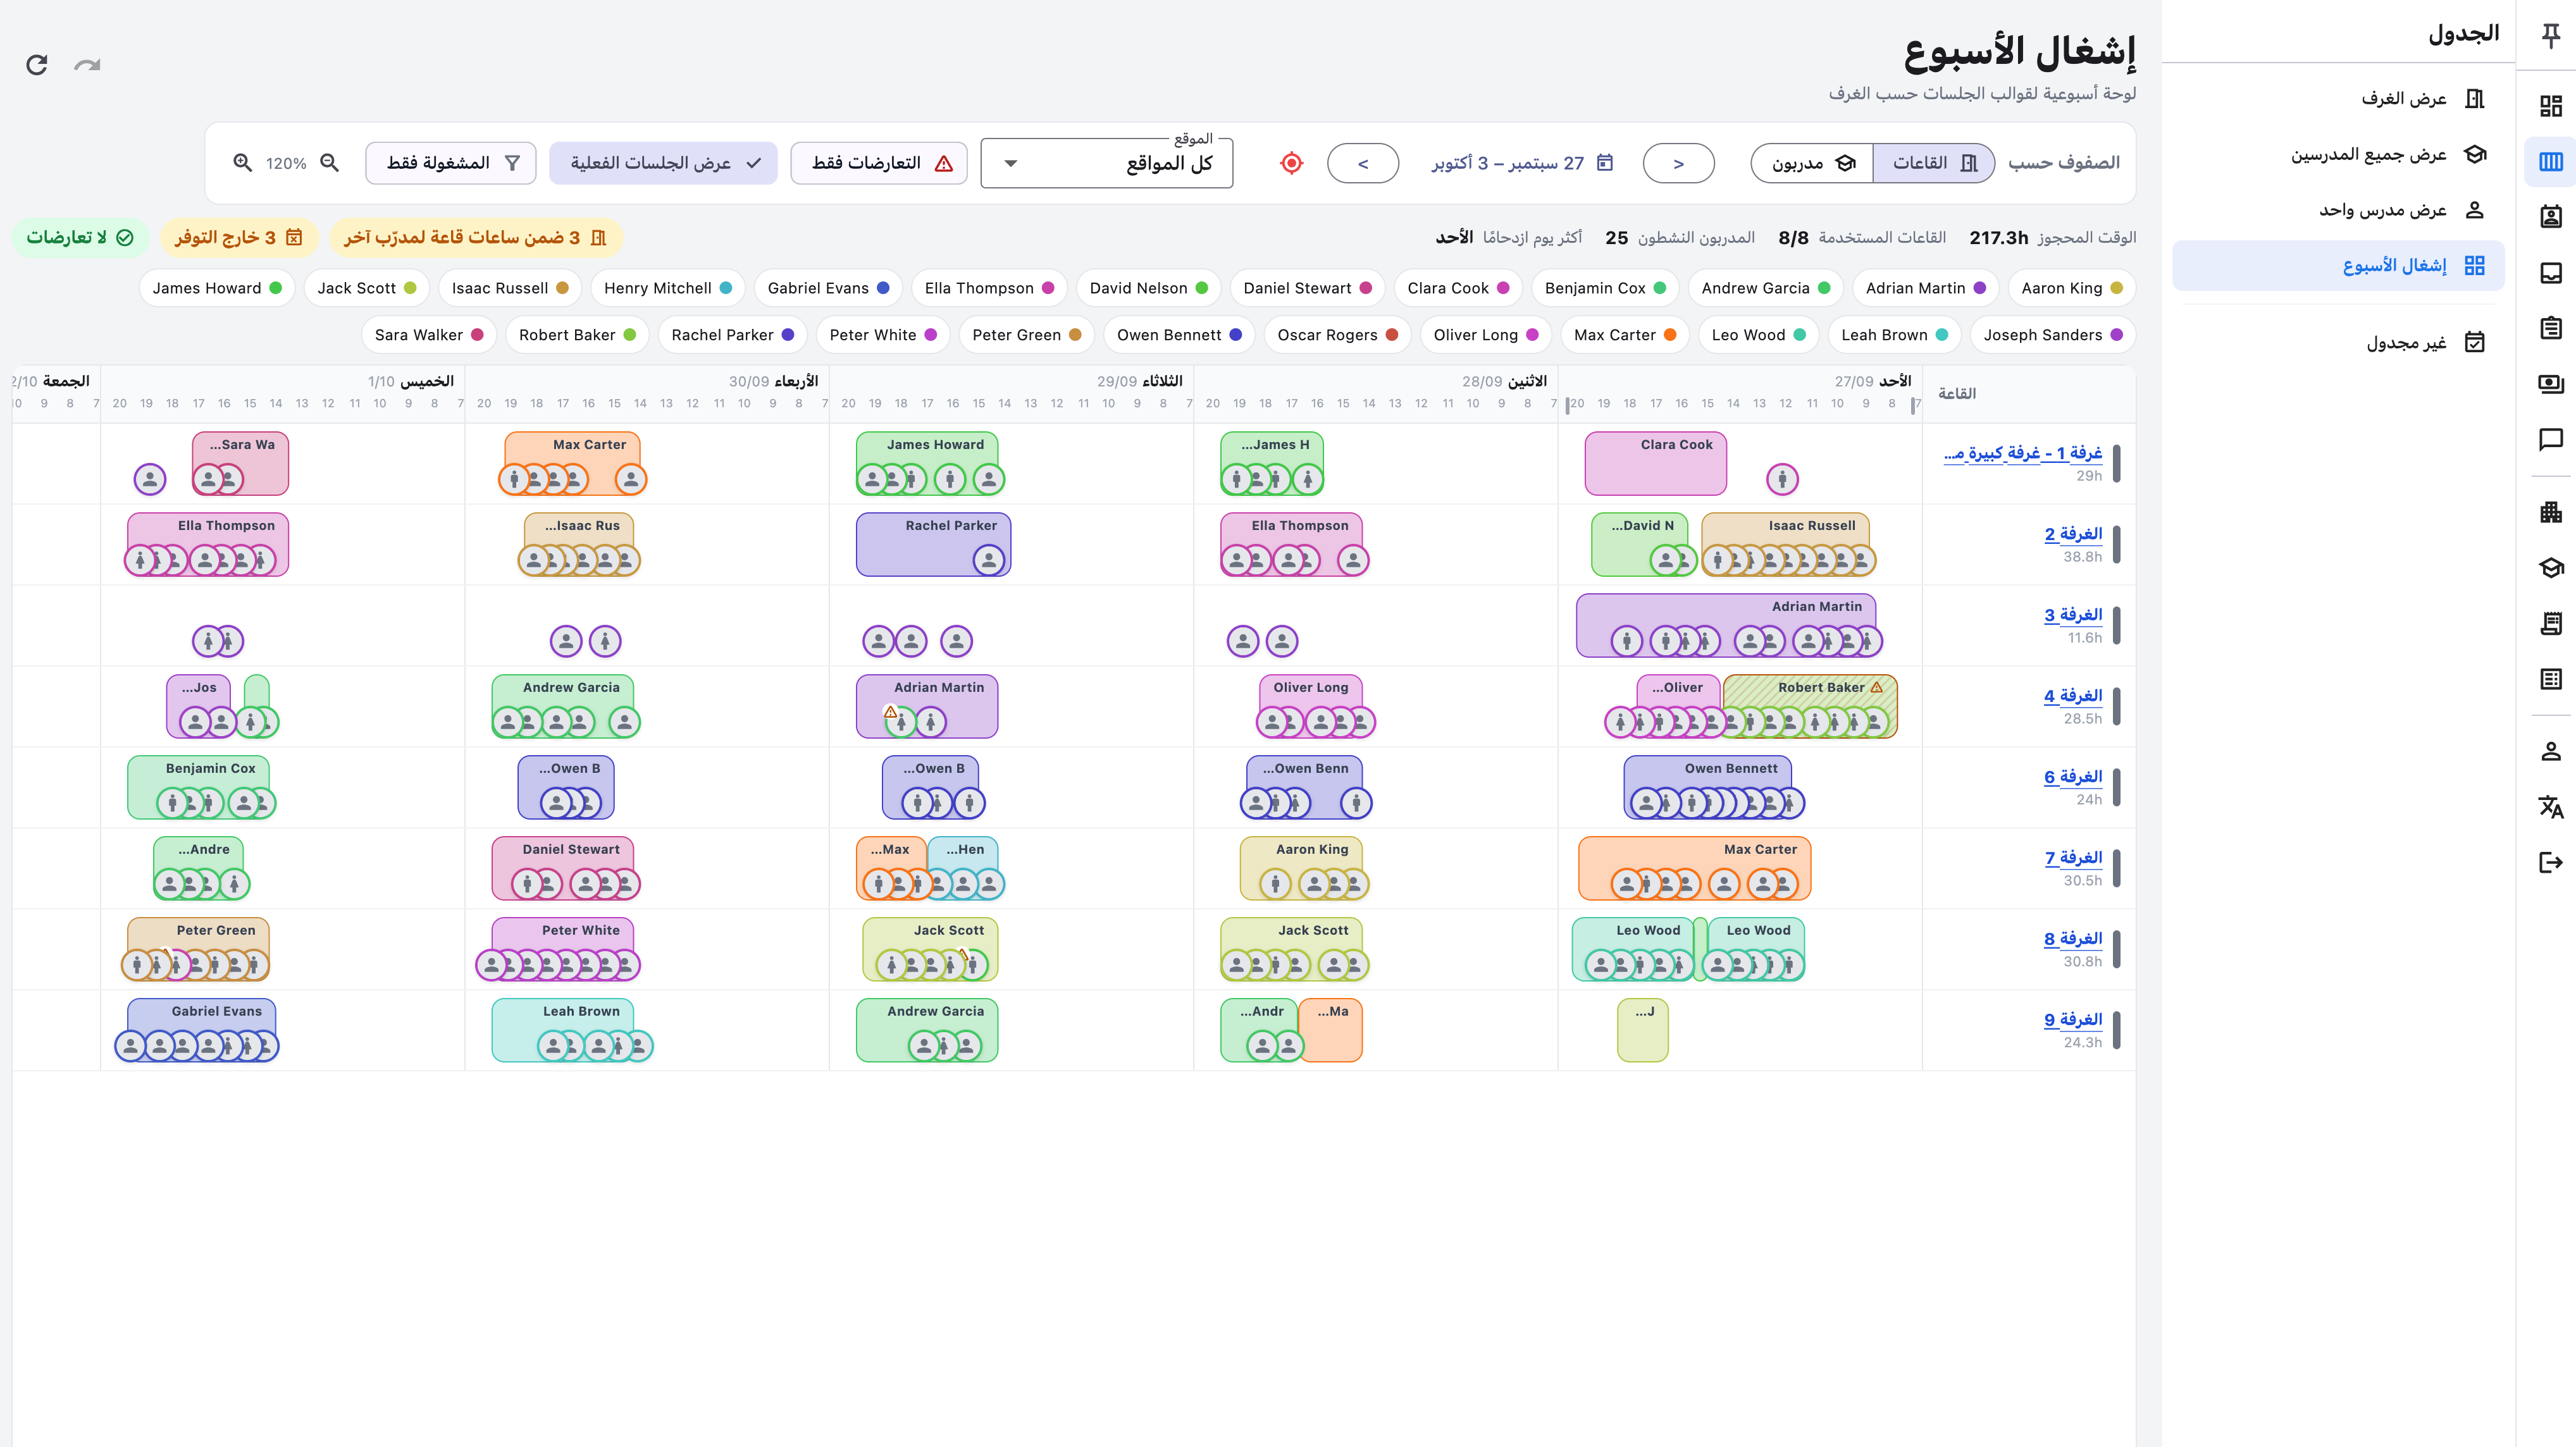Open the 'كل المواقع' location dropdown
The image size is (2576, 1447).
[1107, 163]
